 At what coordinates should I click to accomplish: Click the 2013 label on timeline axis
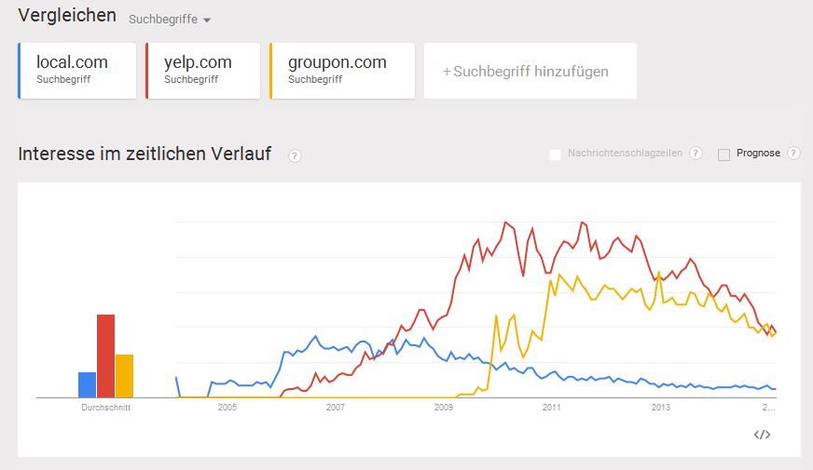[x=660, y=408]
